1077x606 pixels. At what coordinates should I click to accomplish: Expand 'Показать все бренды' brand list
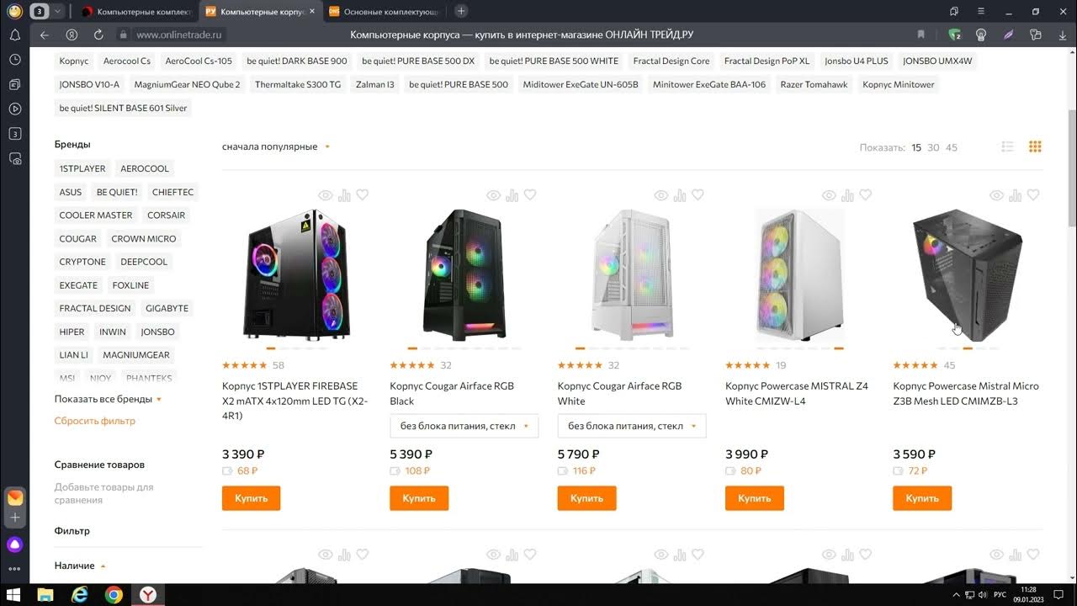click(108, 399)
